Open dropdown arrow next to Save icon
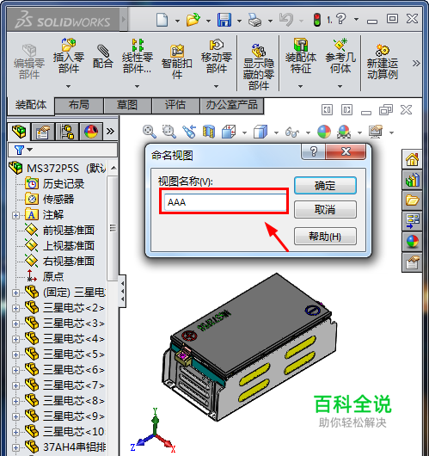 tap(239, 21)
